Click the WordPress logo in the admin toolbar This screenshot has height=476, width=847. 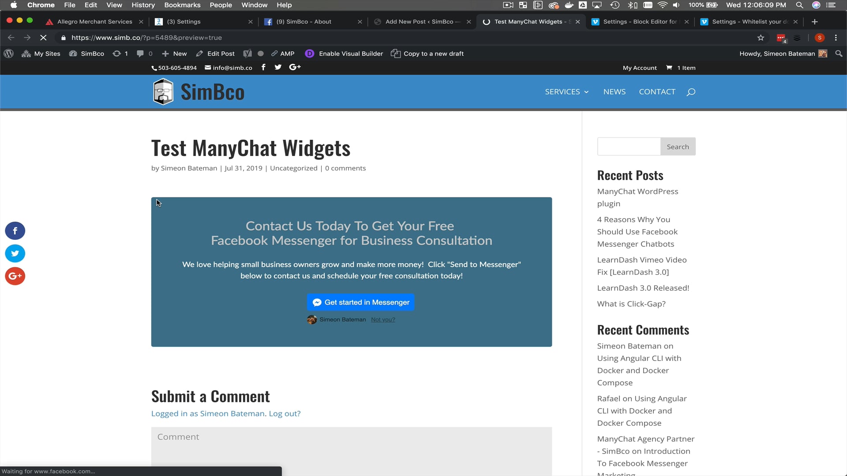tap(8, 53)
